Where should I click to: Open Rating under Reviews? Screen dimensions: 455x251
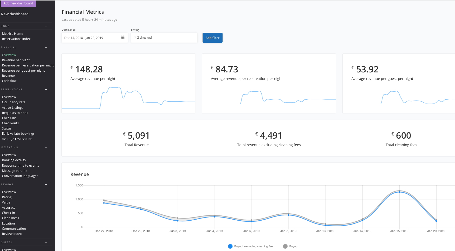(7, 197)
